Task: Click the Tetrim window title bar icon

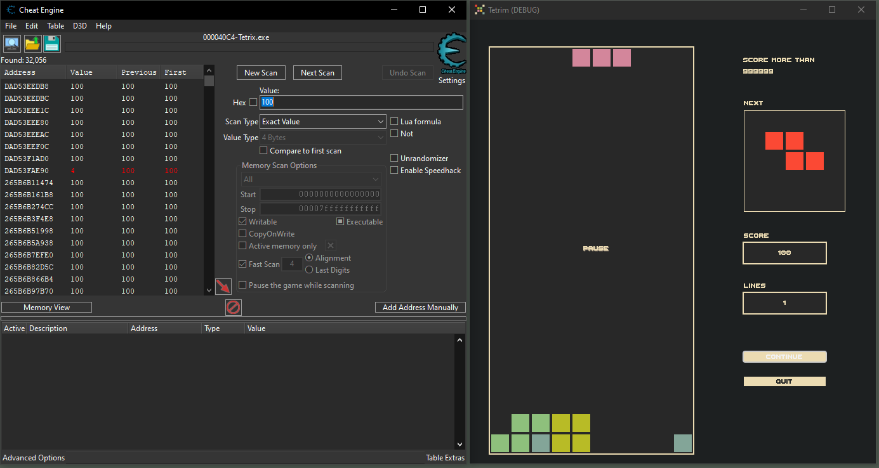Action: 480,10
